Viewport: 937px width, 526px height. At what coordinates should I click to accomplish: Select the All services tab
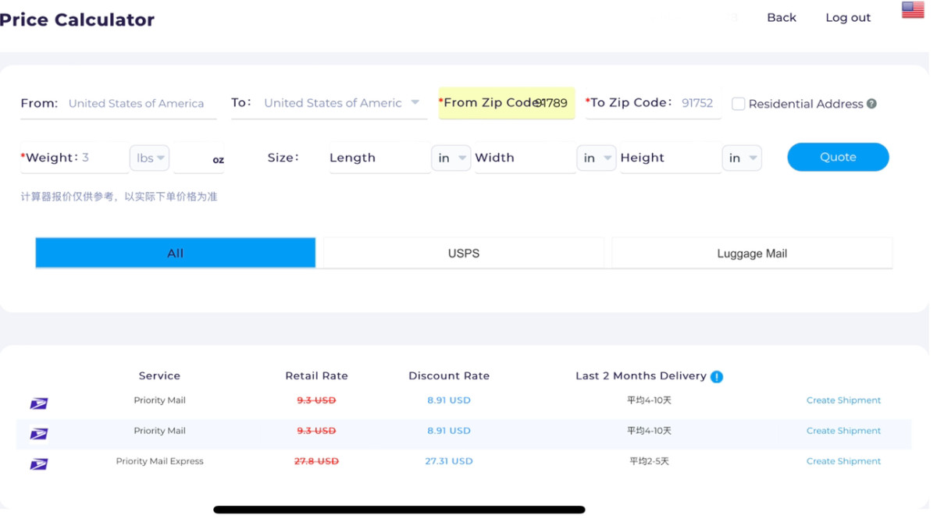click(175, 254)
